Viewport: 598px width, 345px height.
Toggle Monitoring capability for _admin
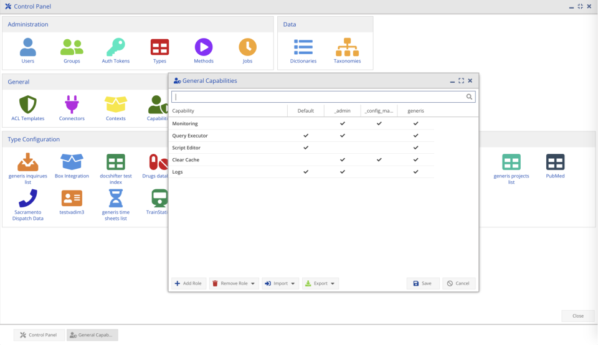[x=343, y=123]
